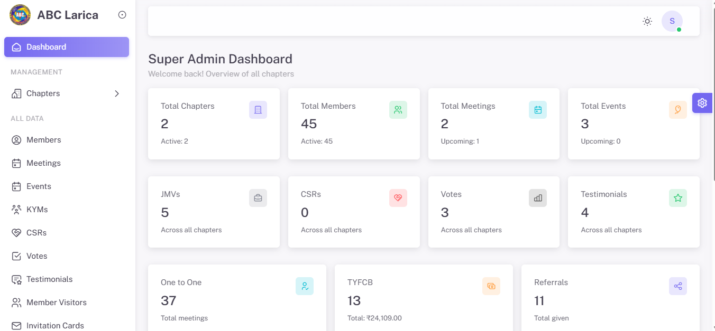This screenshot has height=331, width=715.
Task: Click the 'Upcoming: 0' text
Action: (x=601, y=141)
